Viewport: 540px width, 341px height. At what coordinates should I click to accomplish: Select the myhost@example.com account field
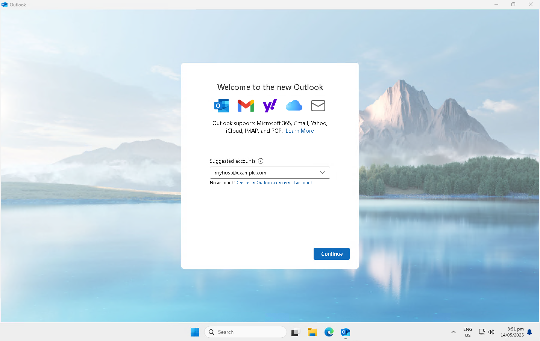tap(270, 173)
